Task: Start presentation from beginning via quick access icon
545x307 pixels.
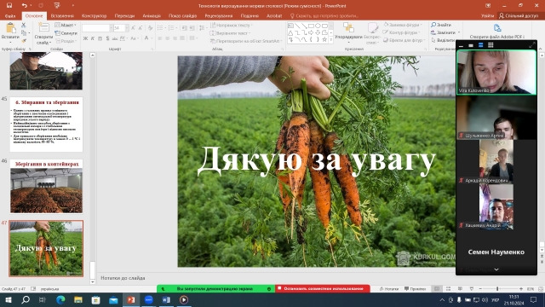Action: click(57, 6)
